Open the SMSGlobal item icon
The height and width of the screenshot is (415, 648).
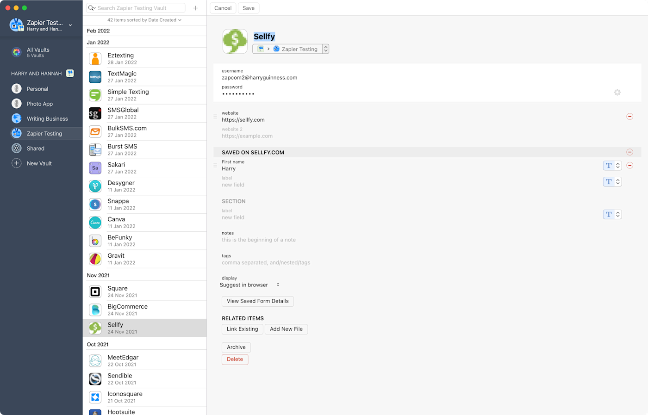pyautogui.click(x=95, y=113)
